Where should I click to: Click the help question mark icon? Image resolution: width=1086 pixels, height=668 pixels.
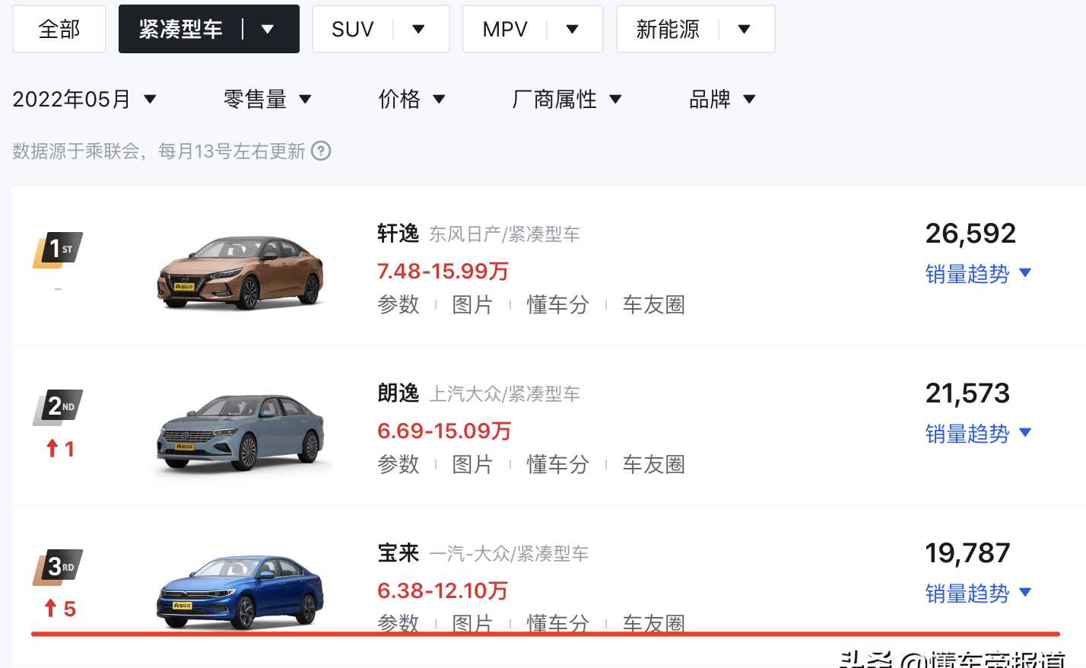pyautogui.click(x=321, y=151)
